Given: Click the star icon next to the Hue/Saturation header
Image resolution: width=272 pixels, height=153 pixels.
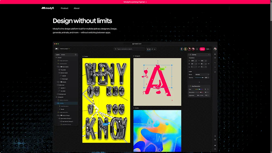Looking at the screenshot, I should click(190, 86).
